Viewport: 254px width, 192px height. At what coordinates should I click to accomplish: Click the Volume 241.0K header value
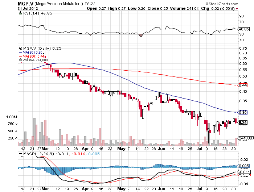click(185, 8)
